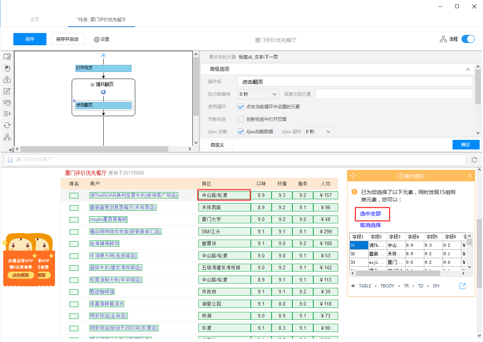Select the input text pencil icon in sidebar
This screenshot has height=342, width=483.
7,91
